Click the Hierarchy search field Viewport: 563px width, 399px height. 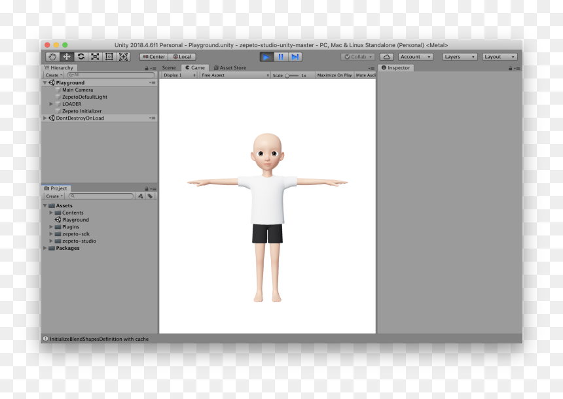(x=111, y=75)
